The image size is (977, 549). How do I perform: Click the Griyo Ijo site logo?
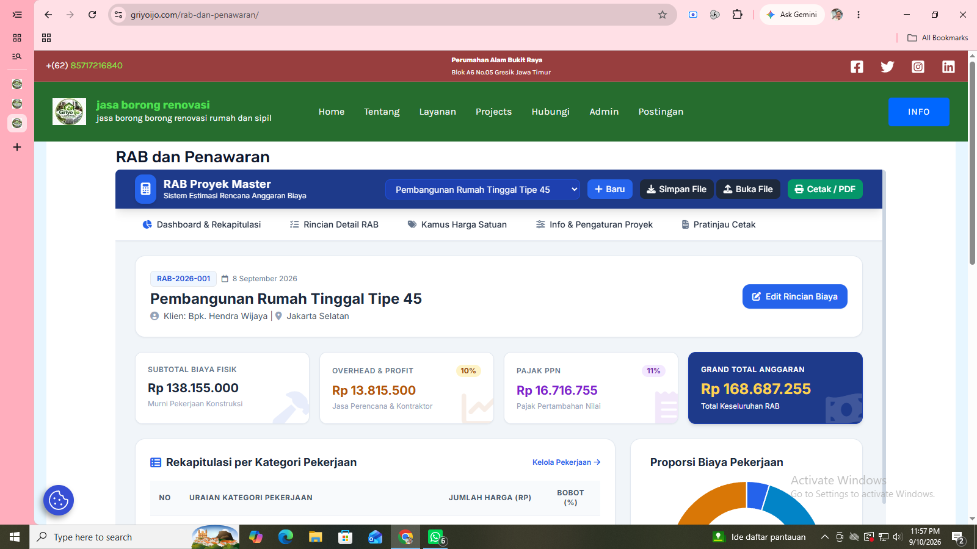tap(69, 112)
